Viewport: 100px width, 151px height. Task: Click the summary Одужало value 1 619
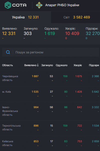(50, 33)
